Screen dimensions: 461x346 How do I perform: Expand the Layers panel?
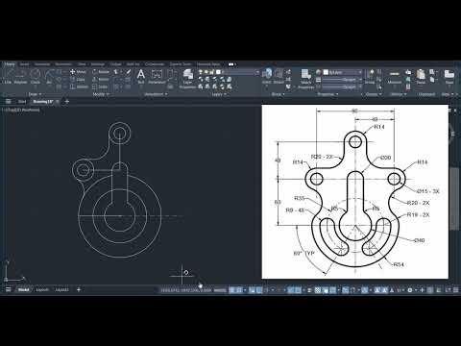pos(219,94)
